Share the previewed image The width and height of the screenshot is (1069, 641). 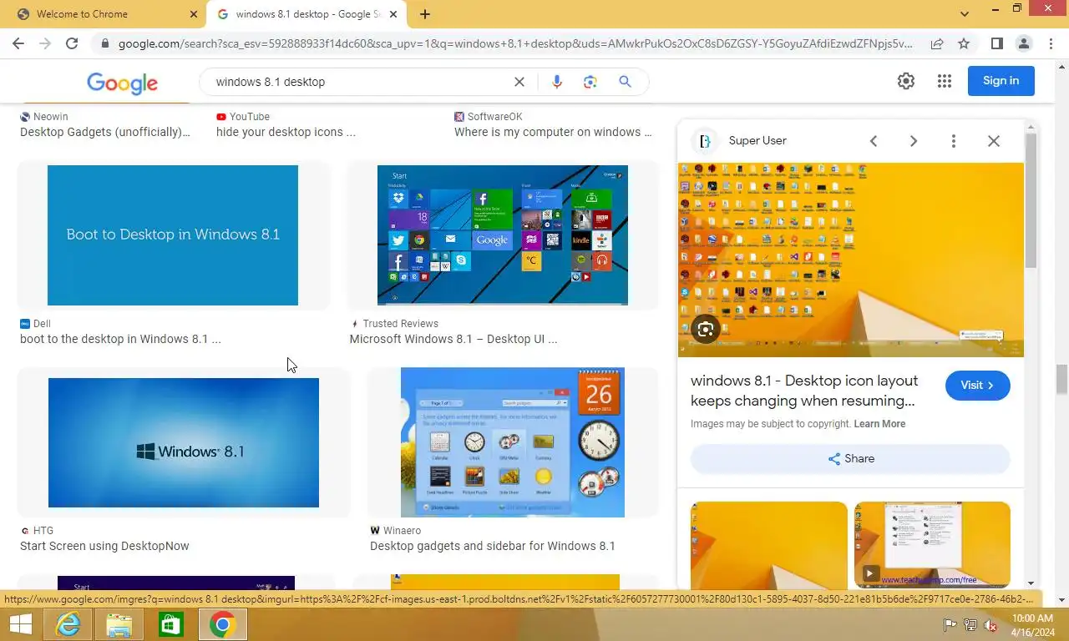coord(850,458)
